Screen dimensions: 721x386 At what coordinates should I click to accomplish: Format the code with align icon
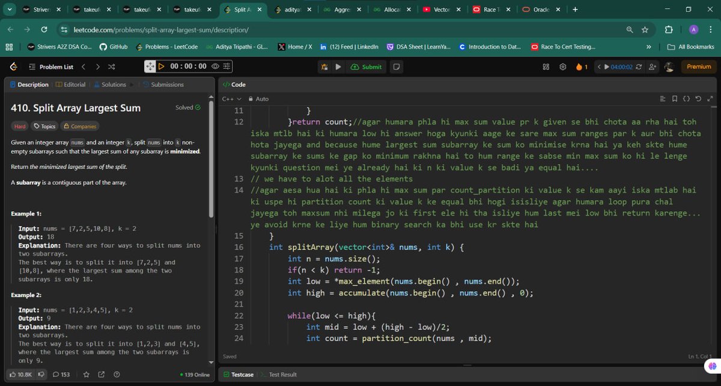(x=663, y=98)
